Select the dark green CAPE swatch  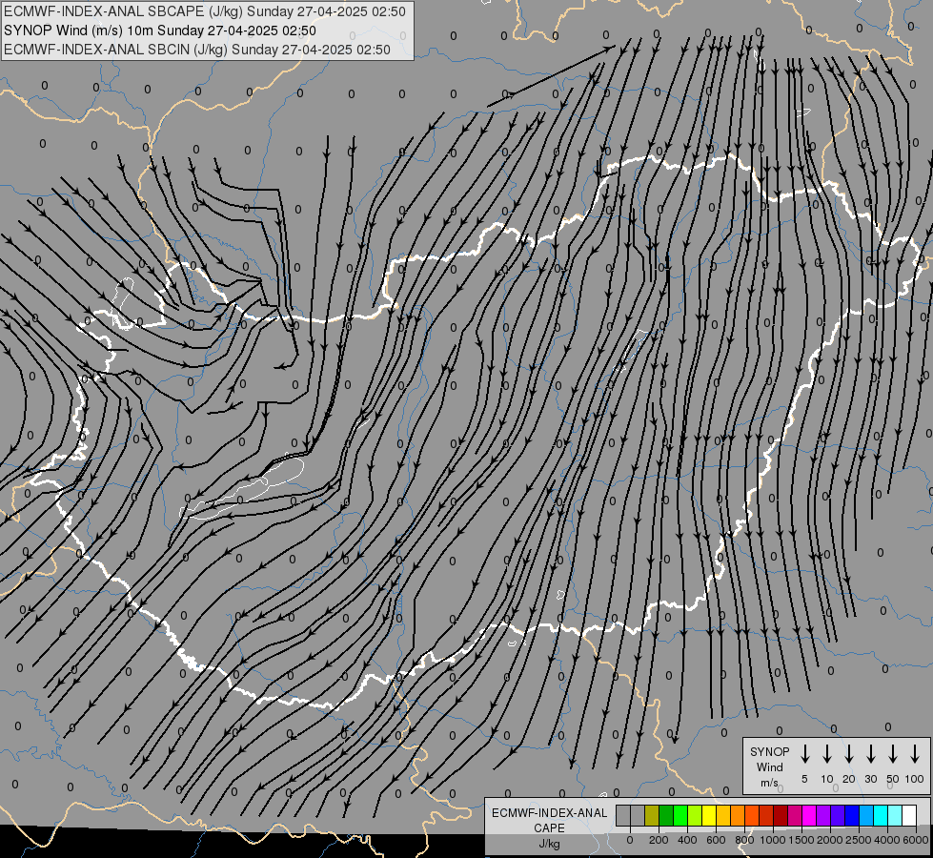[666, 815]
